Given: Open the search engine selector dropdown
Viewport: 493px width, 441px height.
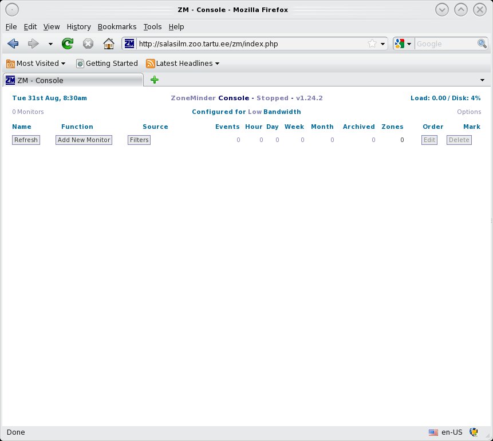Looking at the screenshot, I should 403,44.
